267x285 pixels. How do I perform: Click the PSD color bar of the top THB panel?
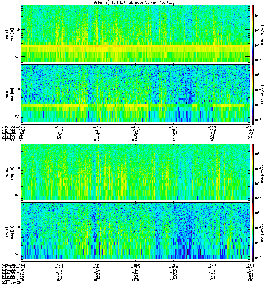pyautogui.click(x=253, y=34)
